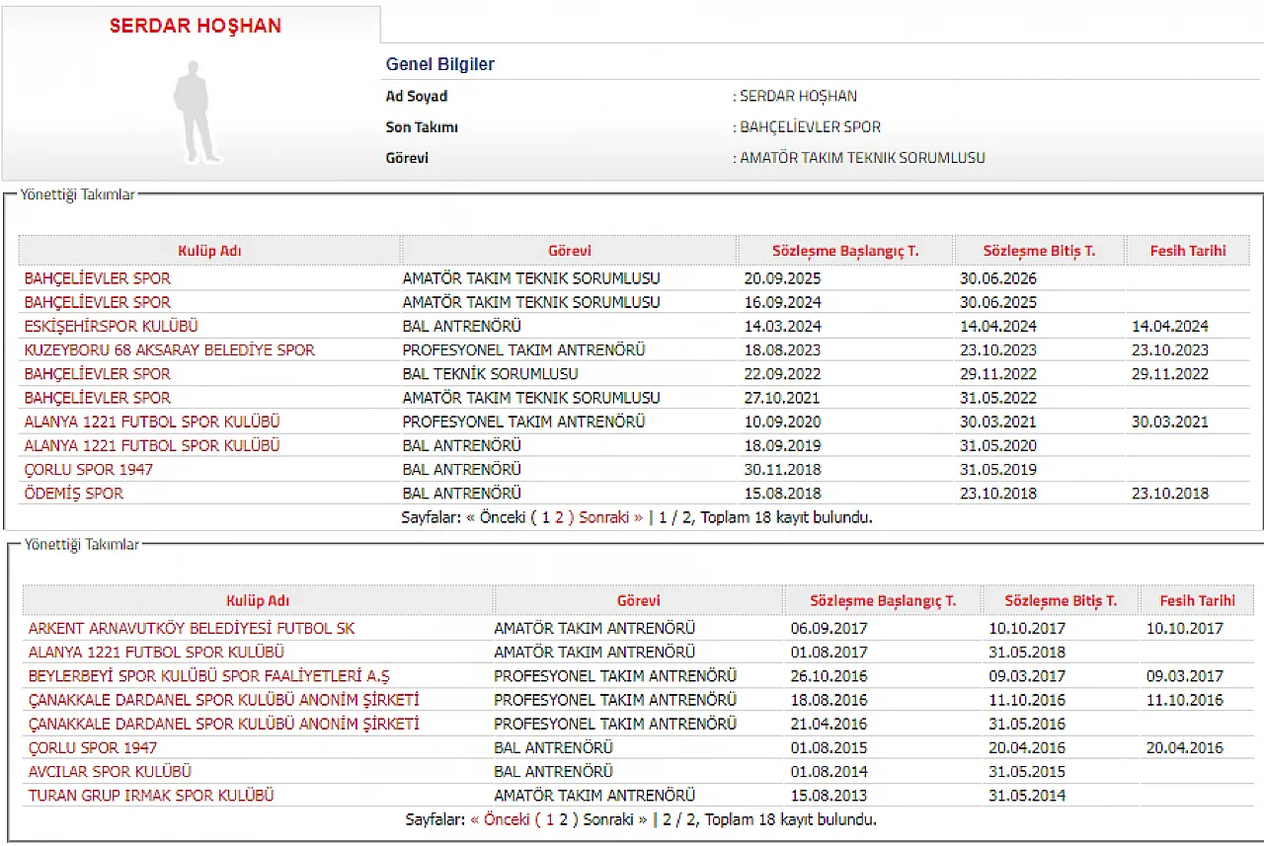Go to page 2 in first table pagination
Screen dimensions: 1264x846
pyautogui.click(x=559, y=516)
